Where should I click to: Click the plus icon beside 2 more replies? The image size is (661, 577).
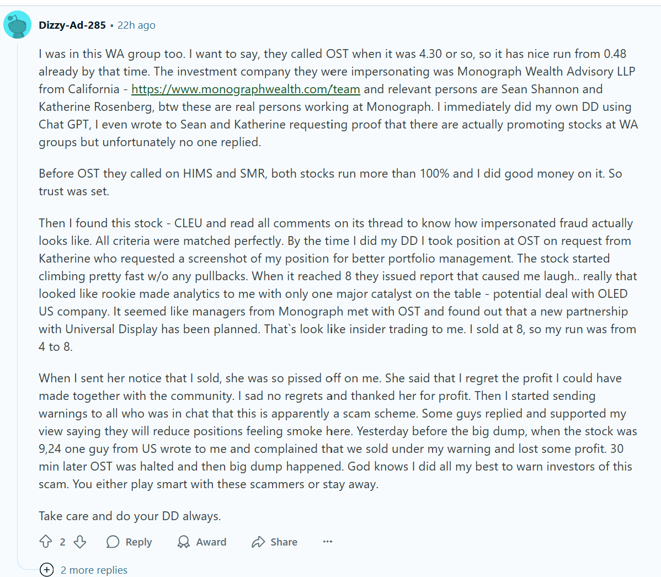click(47, 570)
